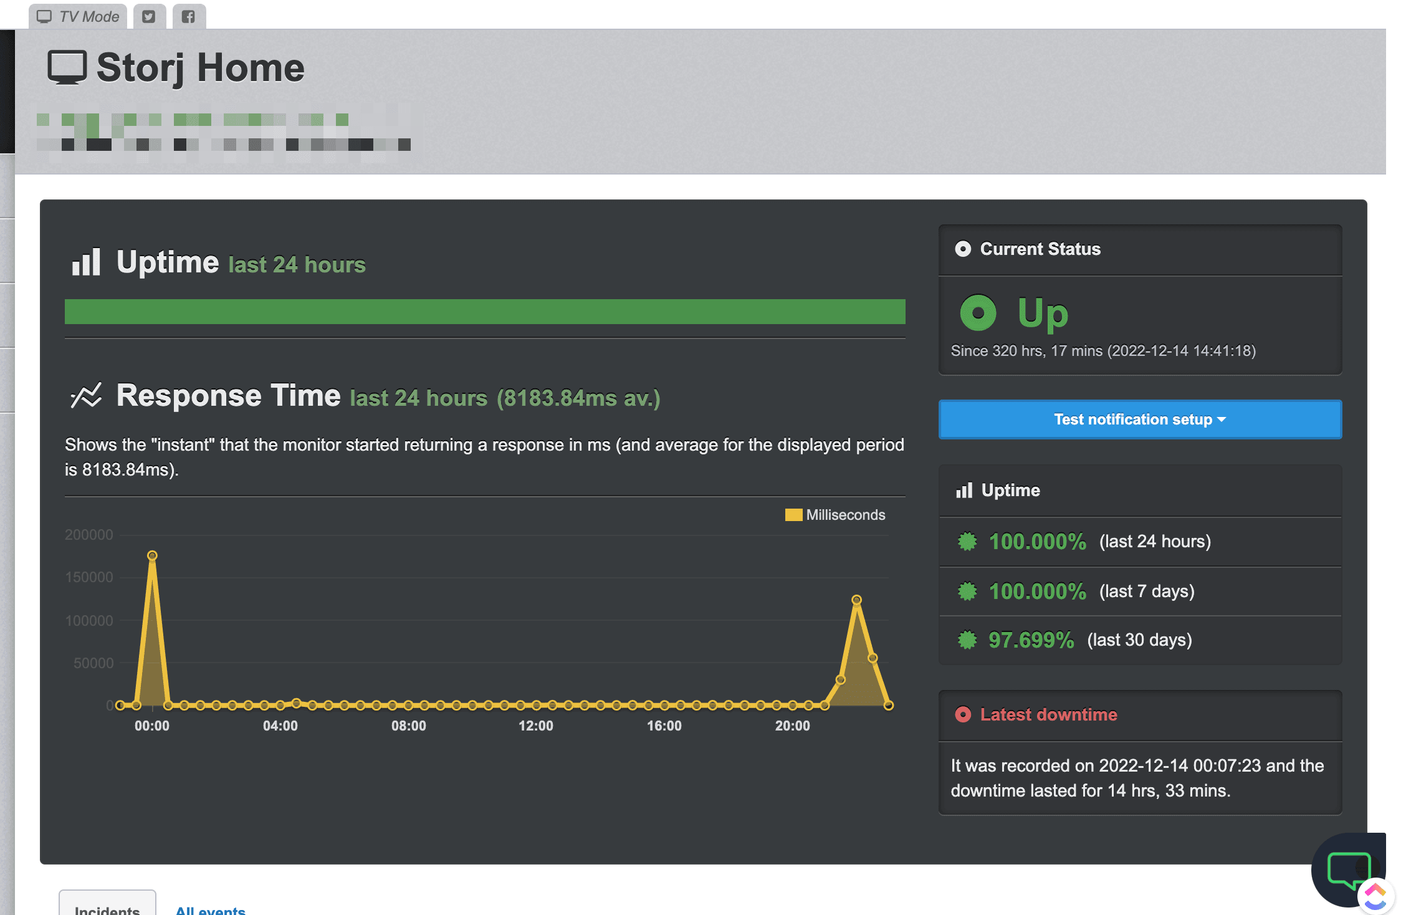Click the response peak data point after 20:00
This screenshot has width=1411, height=915.
pyautogui.click(x=857, y=600)
